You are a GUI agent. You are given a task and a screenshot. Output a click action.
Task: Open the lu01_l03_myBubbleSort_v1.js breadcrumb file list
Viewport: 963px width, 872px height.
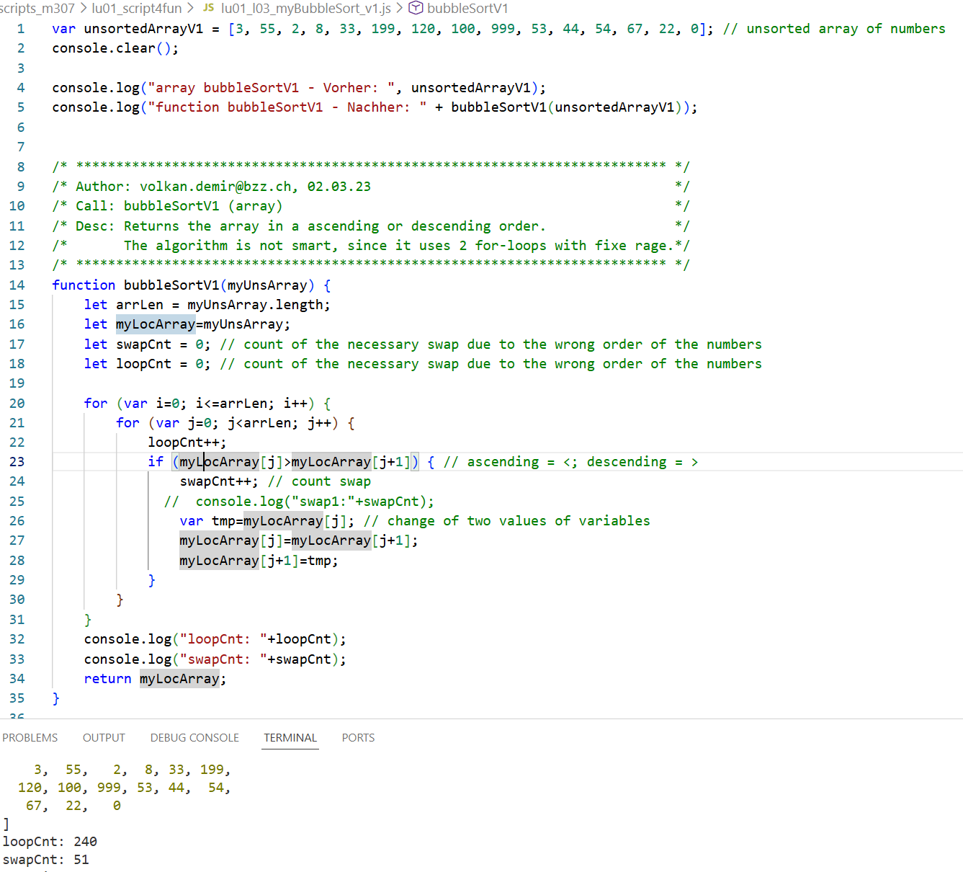coord(305,8)
